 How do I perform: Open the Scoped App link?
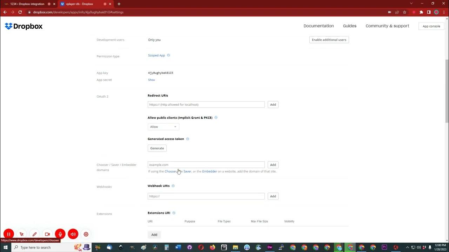[x=156, y=55]
